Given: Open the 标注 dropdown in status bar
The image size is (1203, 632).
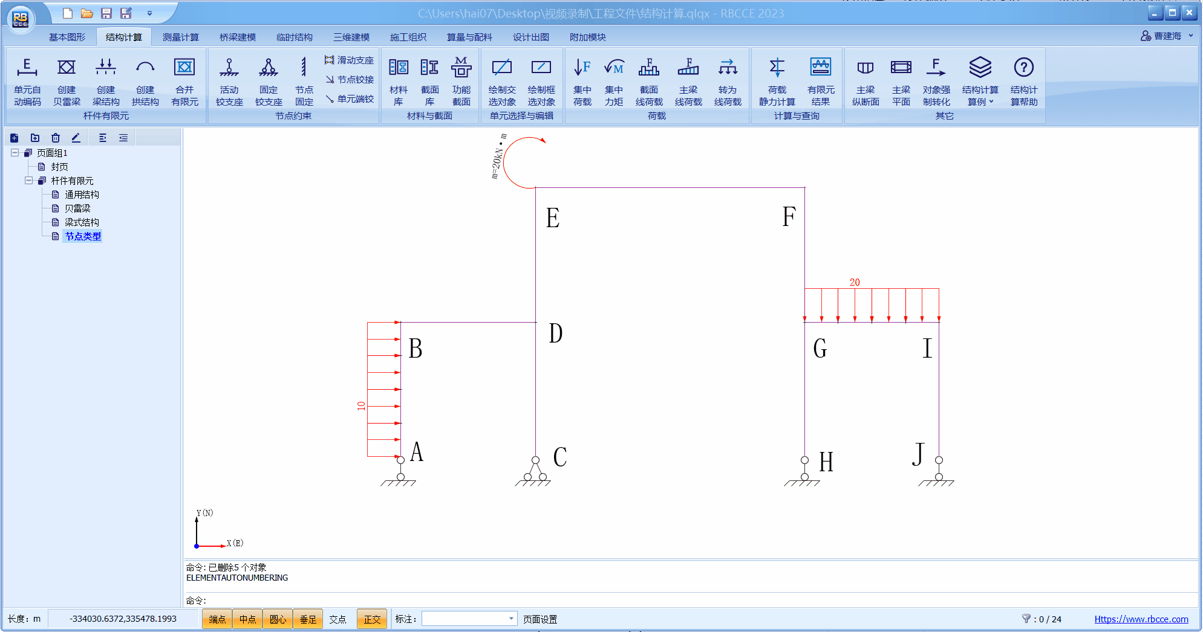Looking at the screenshot, I should click(511, 619).
